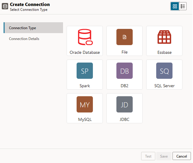Click the Essbase label text

(x=164, y=52)
